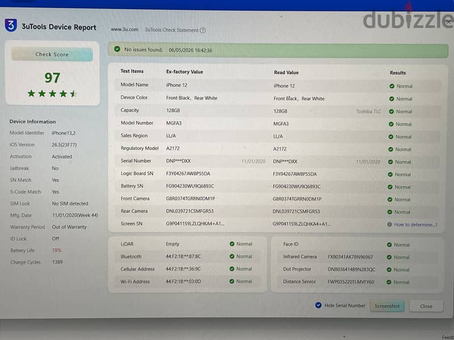454x340 pixels.
Task: Click the Battery SN Normal result icon
Action: pyautogui.click(x=390, y=187)
